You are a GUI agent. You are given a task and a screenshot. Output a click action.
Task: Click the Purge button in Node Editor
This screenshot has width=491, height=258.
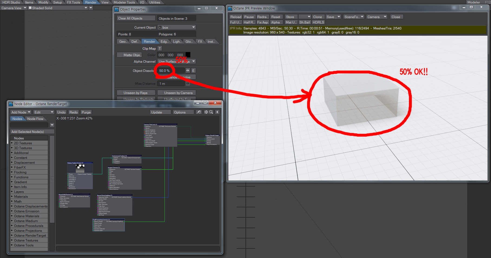(x=86, y=112)
